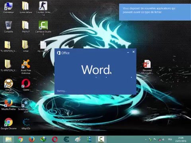The image size is (191, 143).
Task: Open the Action Center flag tray icon
Action: 155,139
